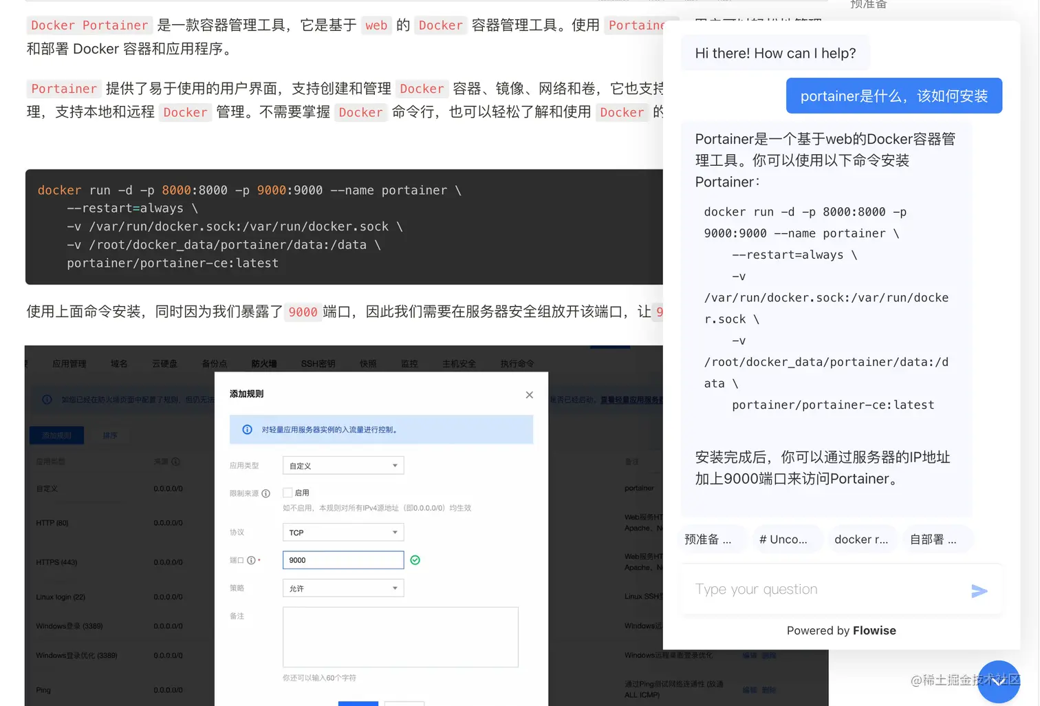
Task: Select the docker r... suggestion chip
Action: click(x=862, y=539)
